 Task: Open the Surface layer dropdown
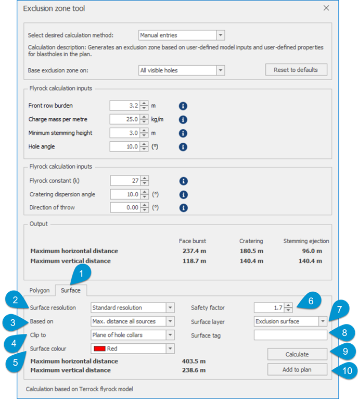(x=323, y=321)
